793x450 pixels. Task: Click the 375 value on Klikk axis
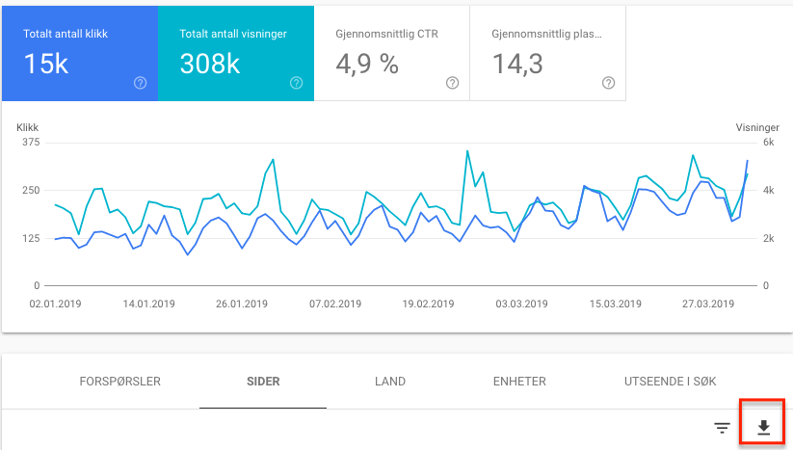31,142
